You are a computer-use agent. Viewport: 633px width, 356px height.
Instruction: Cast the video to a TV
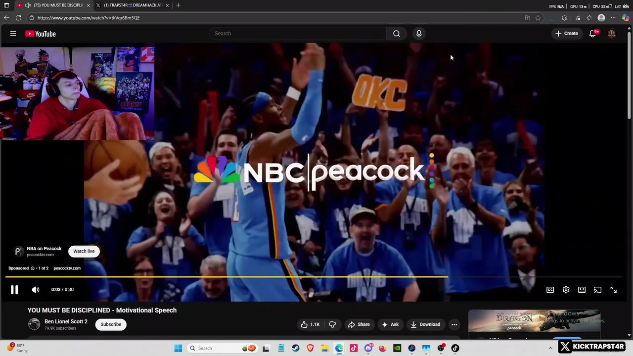click(598, 290)
